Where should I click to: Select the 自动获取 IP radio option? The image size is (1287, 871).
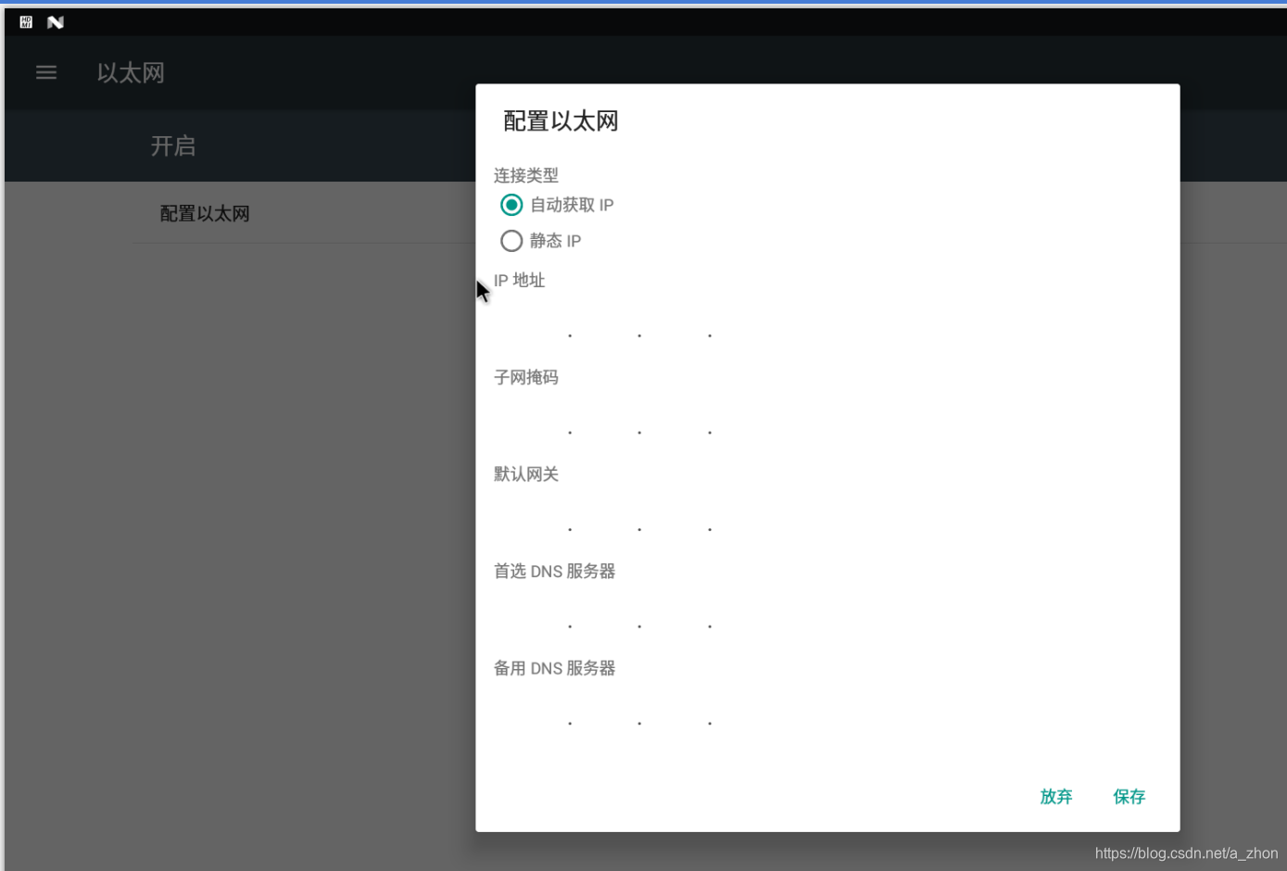click(557, 205)
